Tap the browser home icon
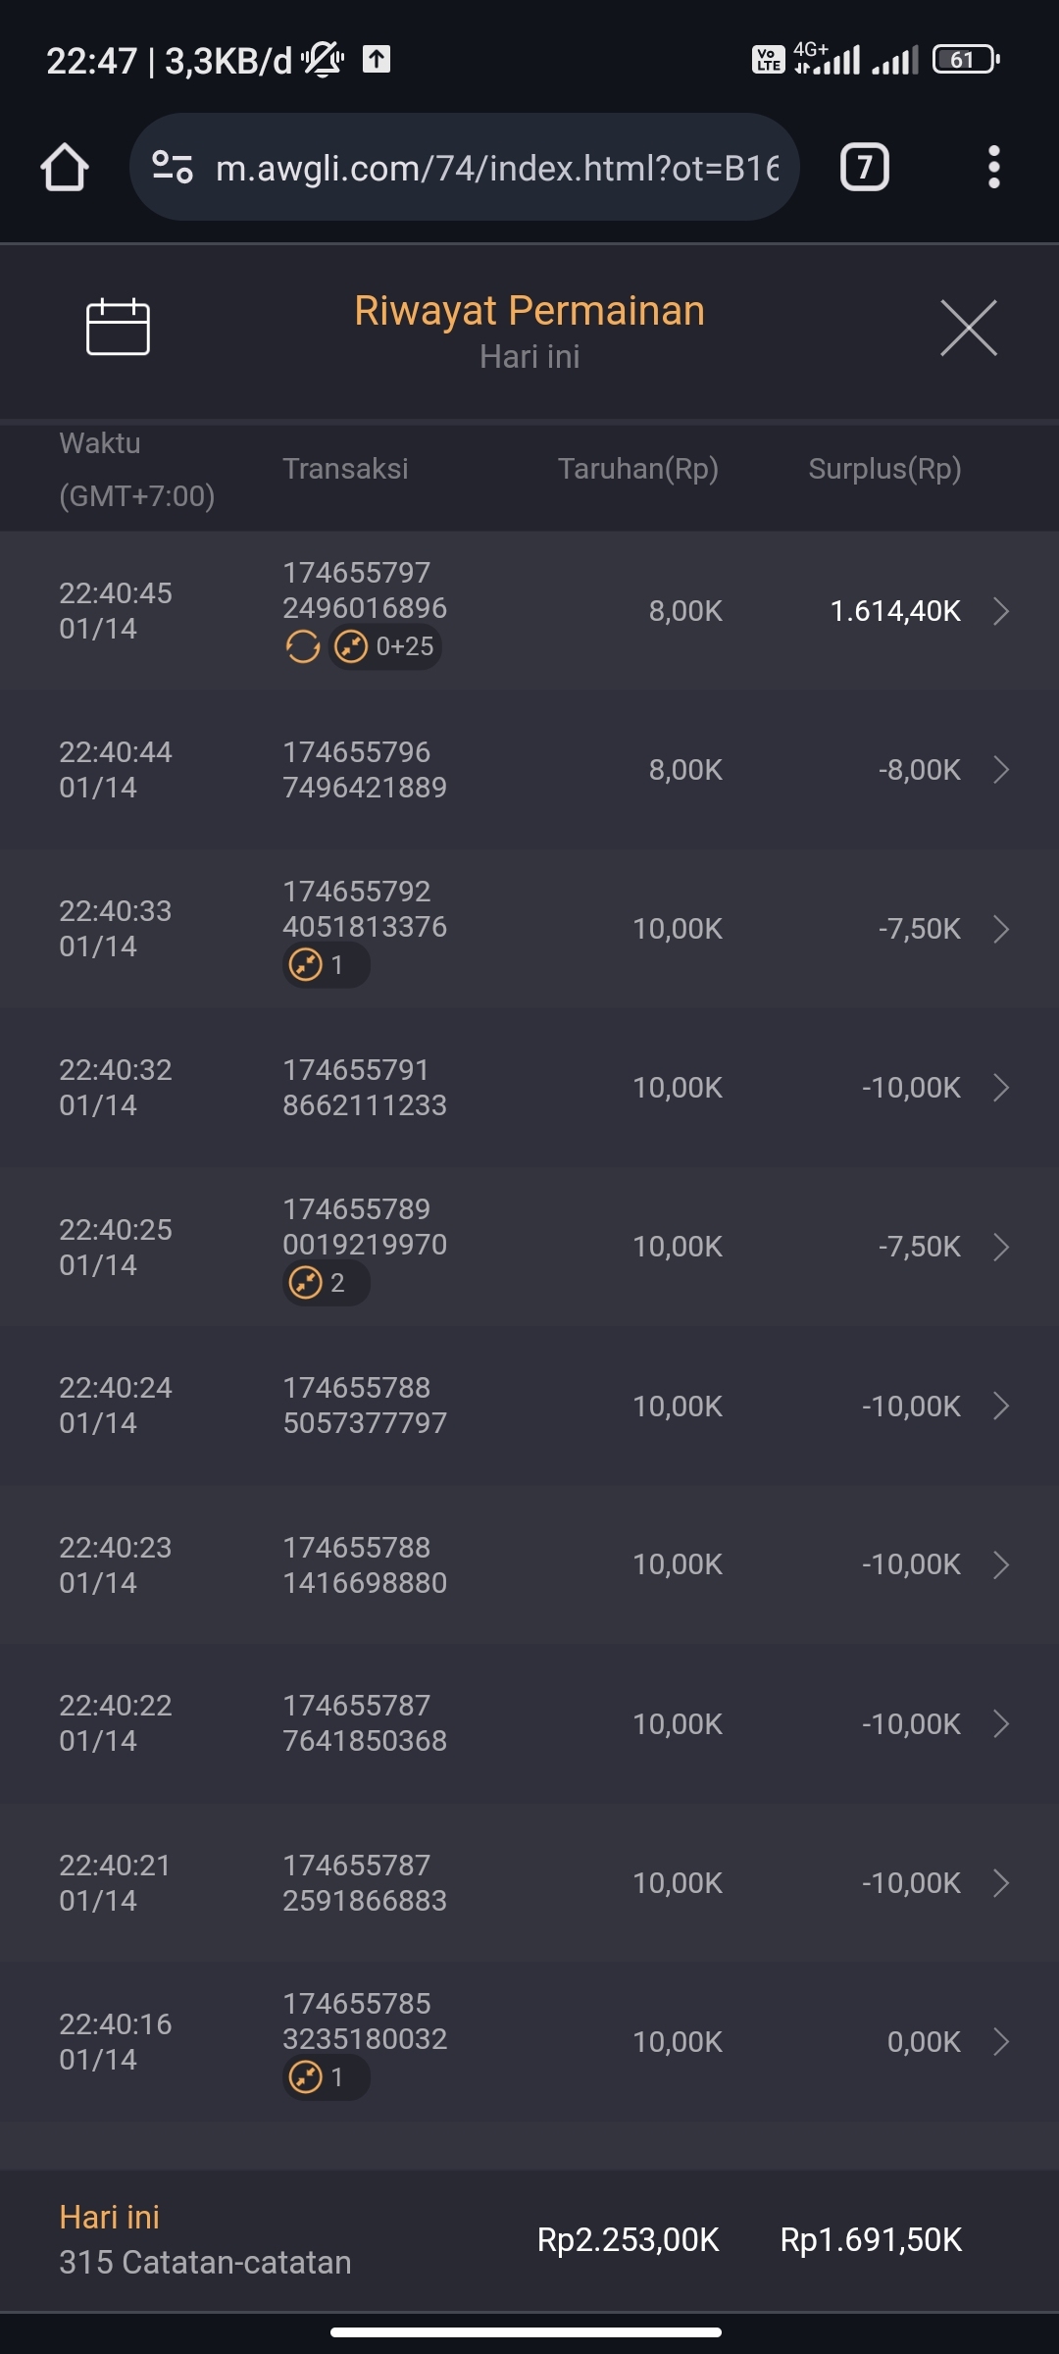Image resolution: width=1059 pixels, height=2354 pixels. (x=65, y=168)
